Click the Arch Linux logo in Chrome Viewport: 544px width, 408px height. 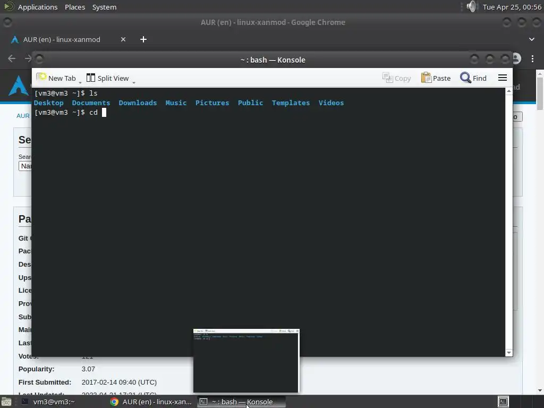[x=18, y=86]
